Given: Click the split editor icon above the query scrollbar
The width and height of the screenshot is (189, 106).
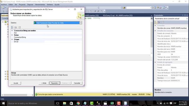Looking at the screenshot, I should point(151,18).
